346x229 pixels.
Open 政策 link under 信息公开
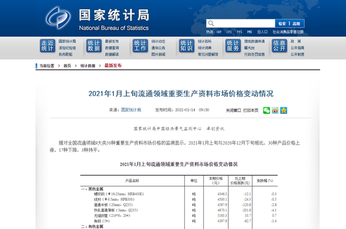(296, 42)
